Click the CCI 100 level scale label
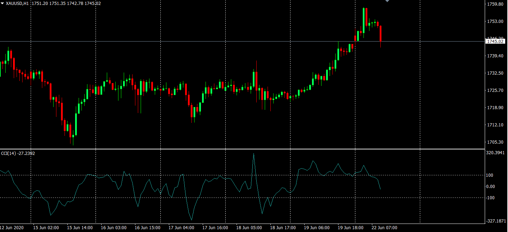The height and width of the screenshot is (232, 508). click(x=490, y=175)
